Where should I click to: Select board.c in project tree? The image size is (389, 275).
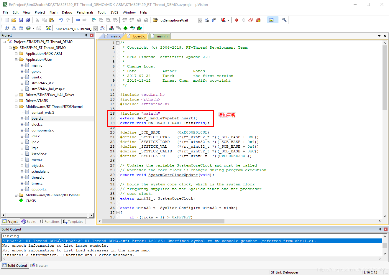37,118
